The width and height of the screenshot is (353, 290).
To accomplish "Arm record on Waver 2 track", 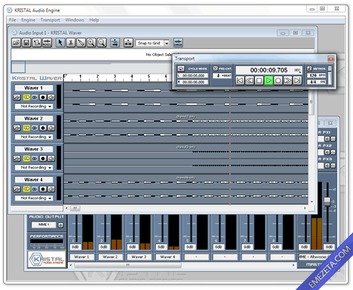I will coord(43,128).
